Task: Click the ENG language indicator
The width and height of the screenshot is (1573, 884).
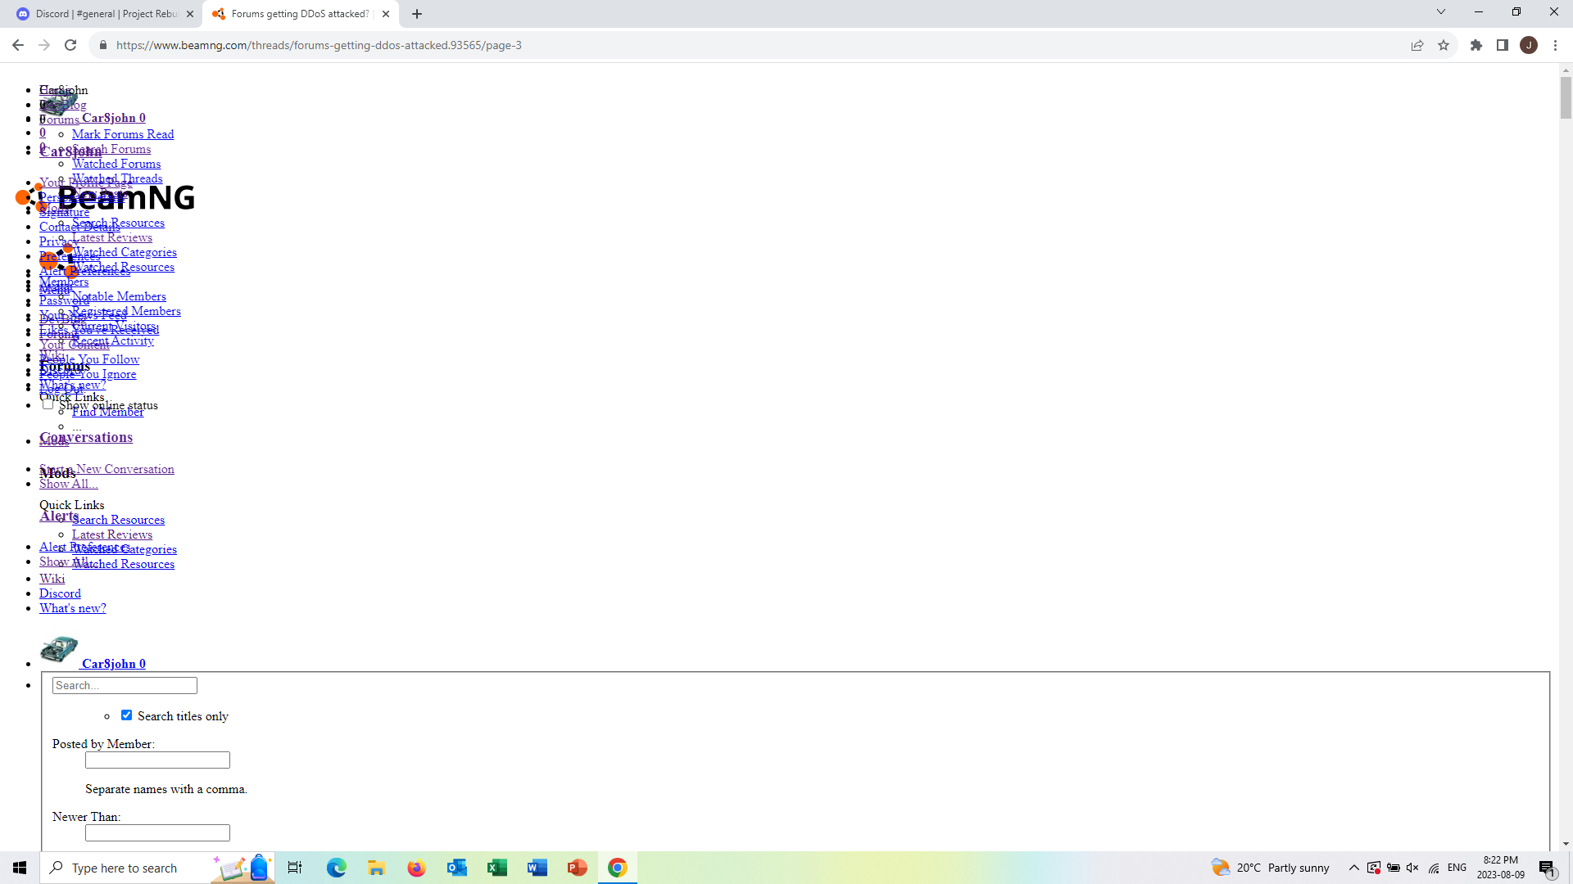Action: [x=1457, y=868]
